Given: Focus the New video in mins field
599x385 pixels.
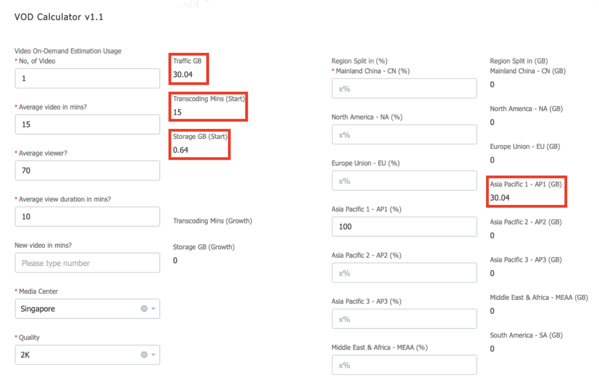Looking at the screenshot, I should (x=87, y=263).
